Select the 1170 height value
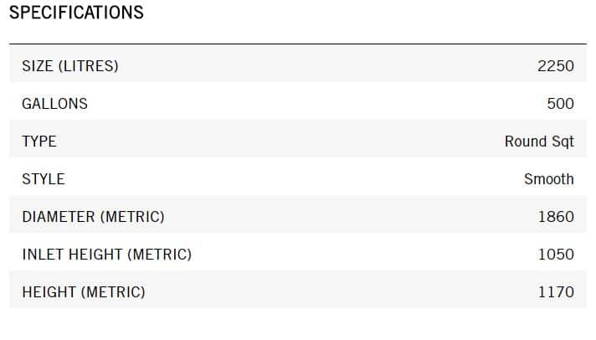596x340 pixels. click(x=556, y=292)
